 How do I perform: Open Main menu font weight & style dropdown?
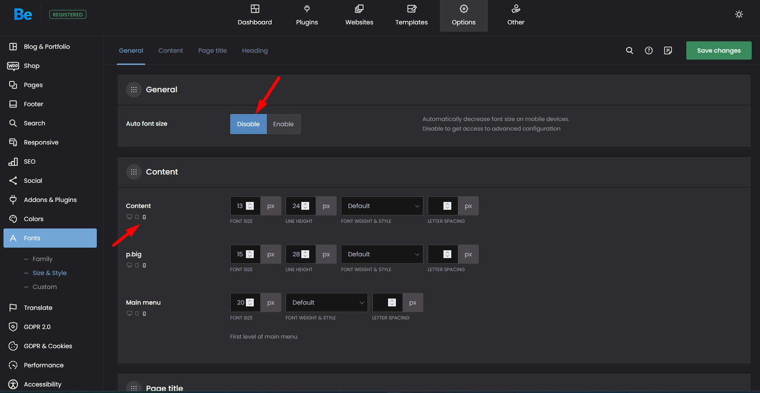point(327,302)
